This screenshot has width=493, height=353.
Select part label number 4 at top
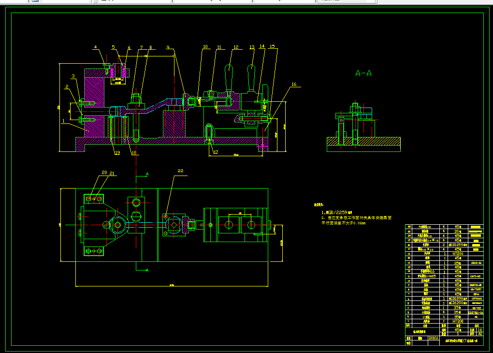point(96,47)
